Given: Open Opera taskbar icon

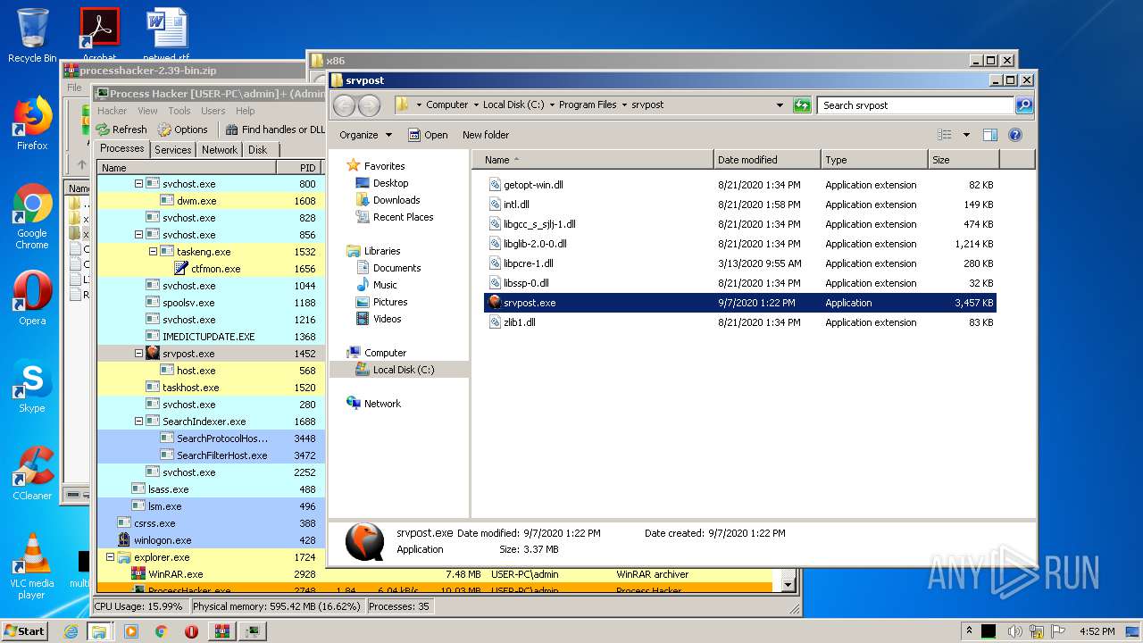Looking at the screenshot, I should (191, 631).
